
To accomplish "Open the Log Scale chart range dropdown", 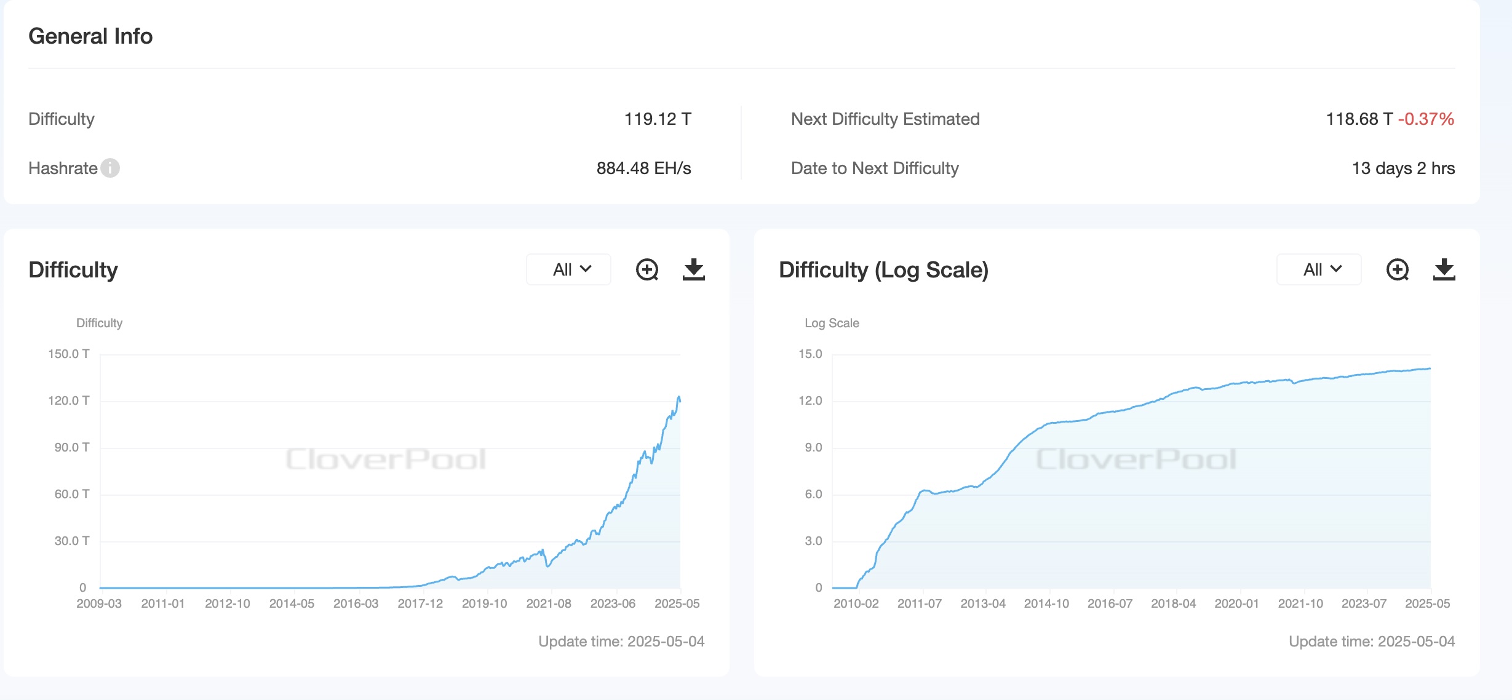I will tap(1319, 269).
